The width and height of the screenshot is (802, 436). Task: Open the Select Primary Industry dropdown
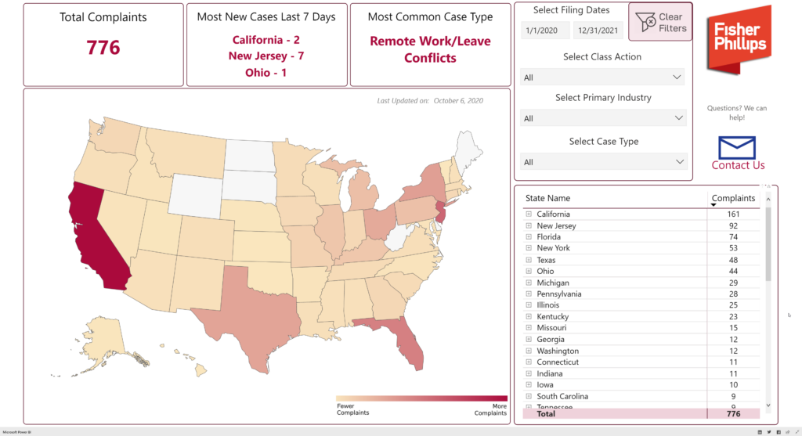602,118
